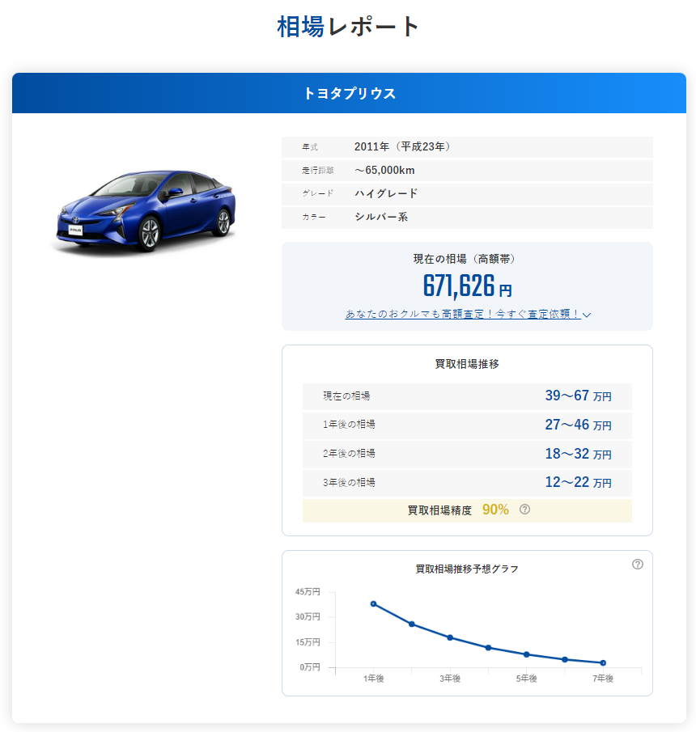Click the 買取相場推移 section heading
This screenshot has width=696, height=732.
click(x=467, y=364)
